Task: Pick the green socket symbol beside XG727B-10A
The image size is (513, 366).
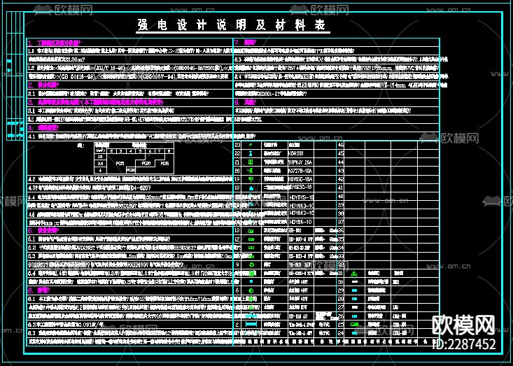Action: [x=251, y=171]
